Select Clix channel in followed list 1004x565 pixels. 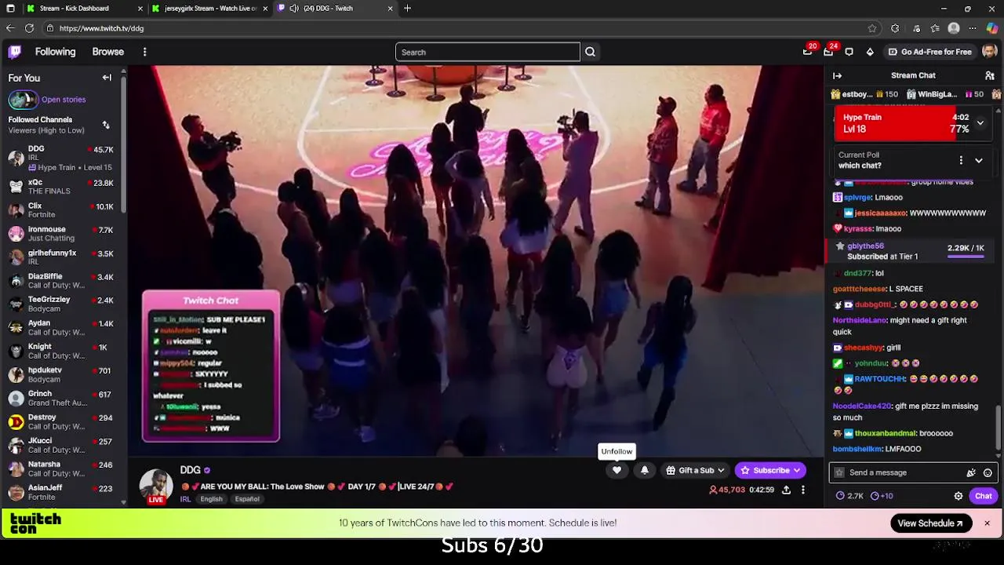[x=62, y=210]
